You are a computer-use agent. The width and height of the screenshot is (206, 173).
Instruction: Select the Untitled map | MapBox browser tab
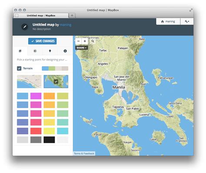pos(41,16)
